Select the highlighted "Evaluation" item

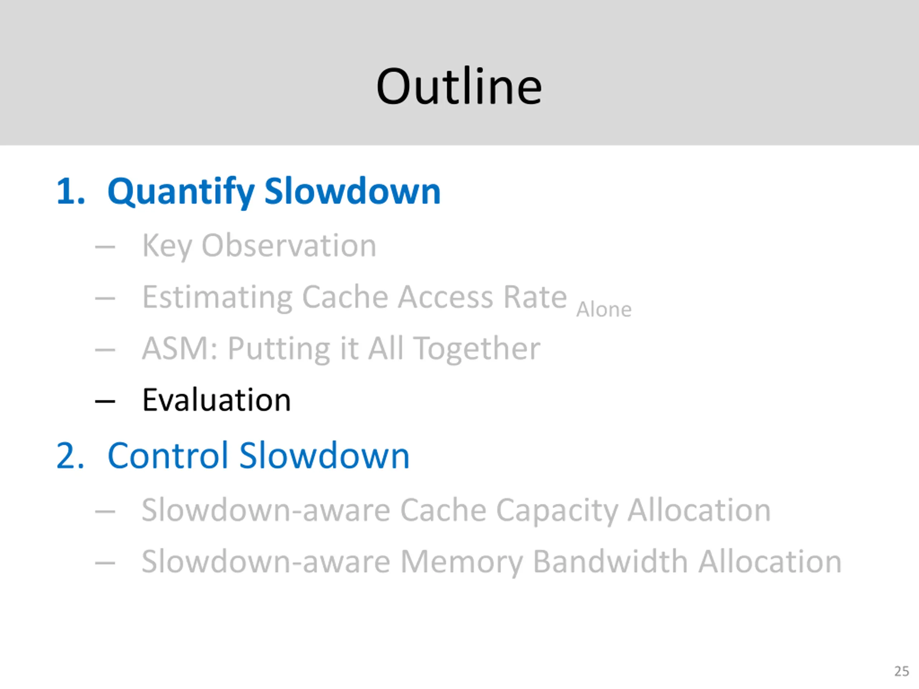click(x=216, y=400)
